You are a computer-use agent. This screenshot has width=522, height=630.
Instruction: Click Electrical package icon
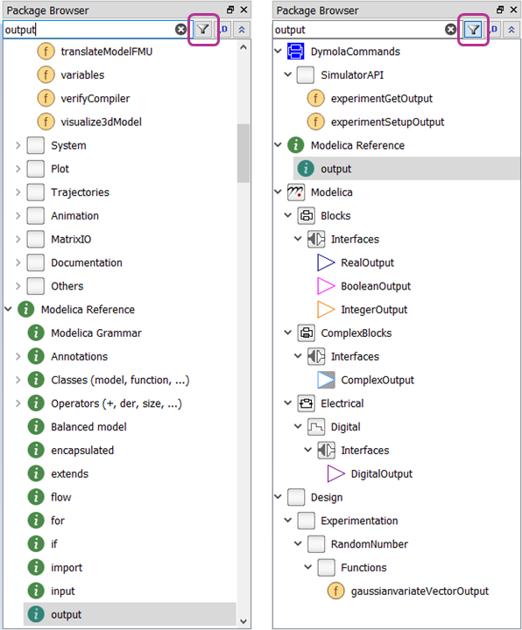[x=306, y=403]
